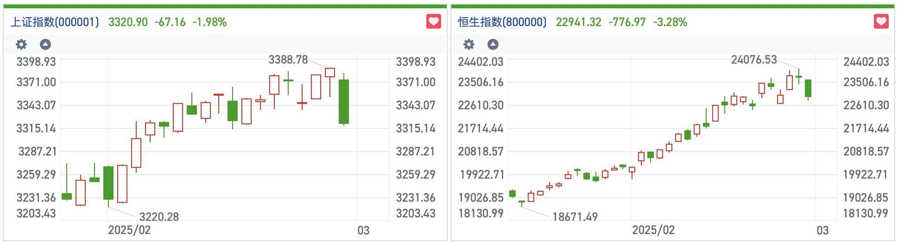Toggle favorite heart on 上证指数 panel
Viewport: 898px width, 244px height.
tap(434, 21)
